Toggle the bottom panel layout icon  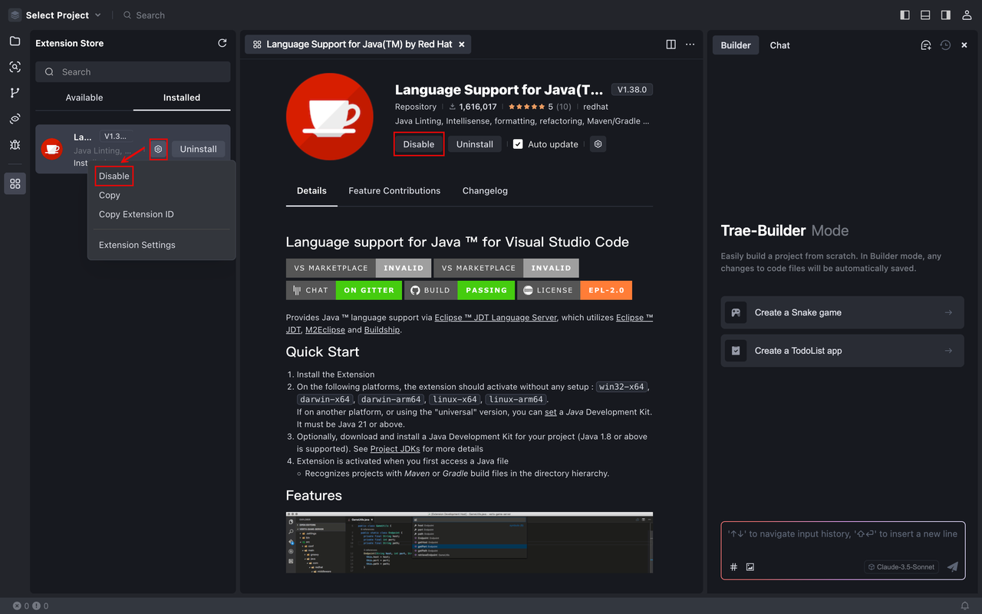[x=925, y=15]
